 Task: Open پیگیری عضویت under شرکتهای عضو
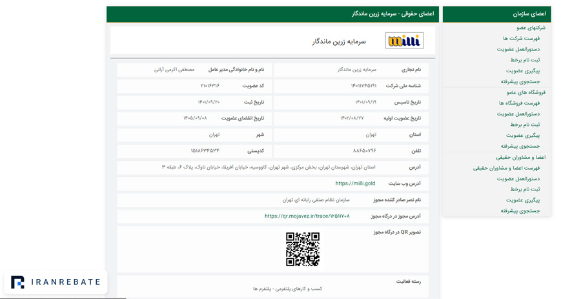(523, 71)
